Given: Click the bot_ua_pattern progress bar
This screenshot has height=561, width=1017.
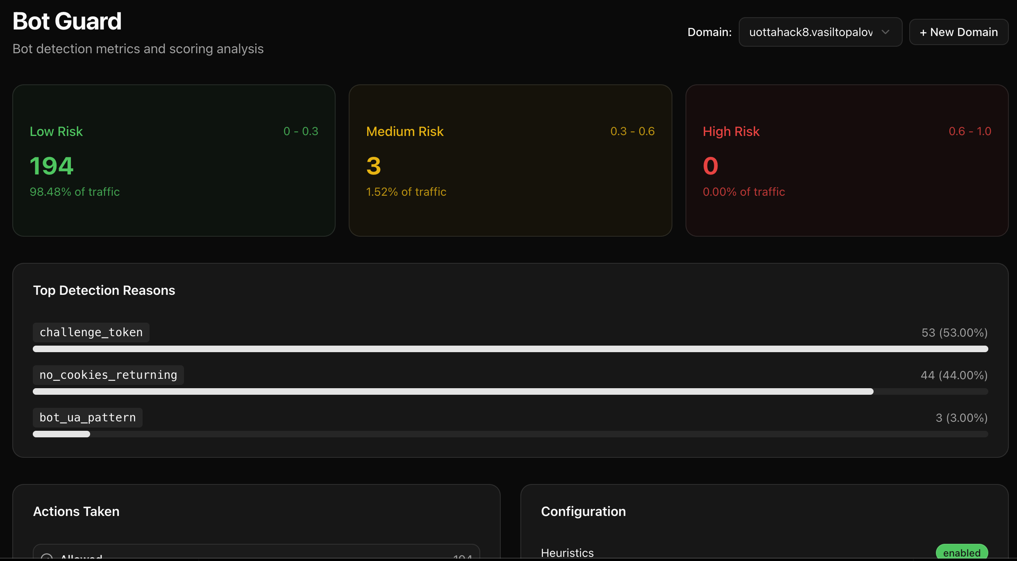Looking at the screenshot, I should [510, 434].
